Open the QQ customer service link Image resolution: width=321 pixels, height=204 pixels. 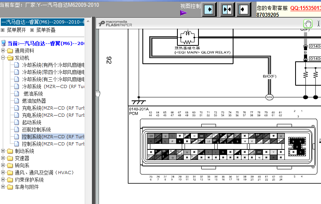[305, 8]
